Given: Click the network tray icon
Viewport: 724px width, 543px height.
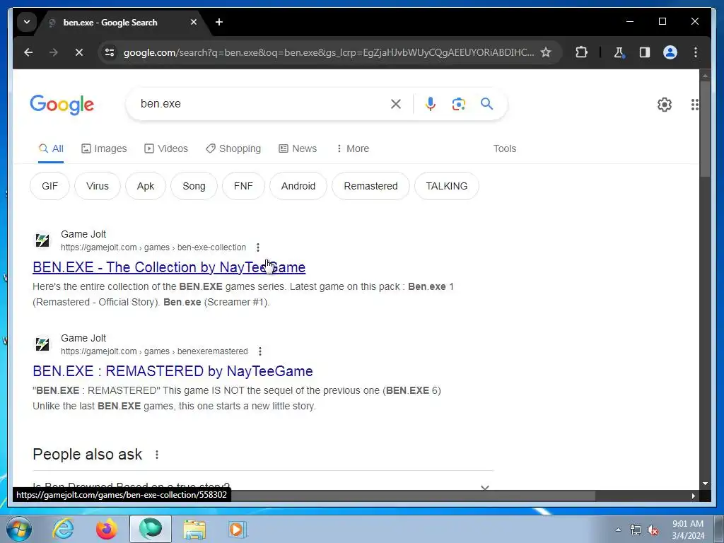Looking at the screenshot, I should (636, 530).
